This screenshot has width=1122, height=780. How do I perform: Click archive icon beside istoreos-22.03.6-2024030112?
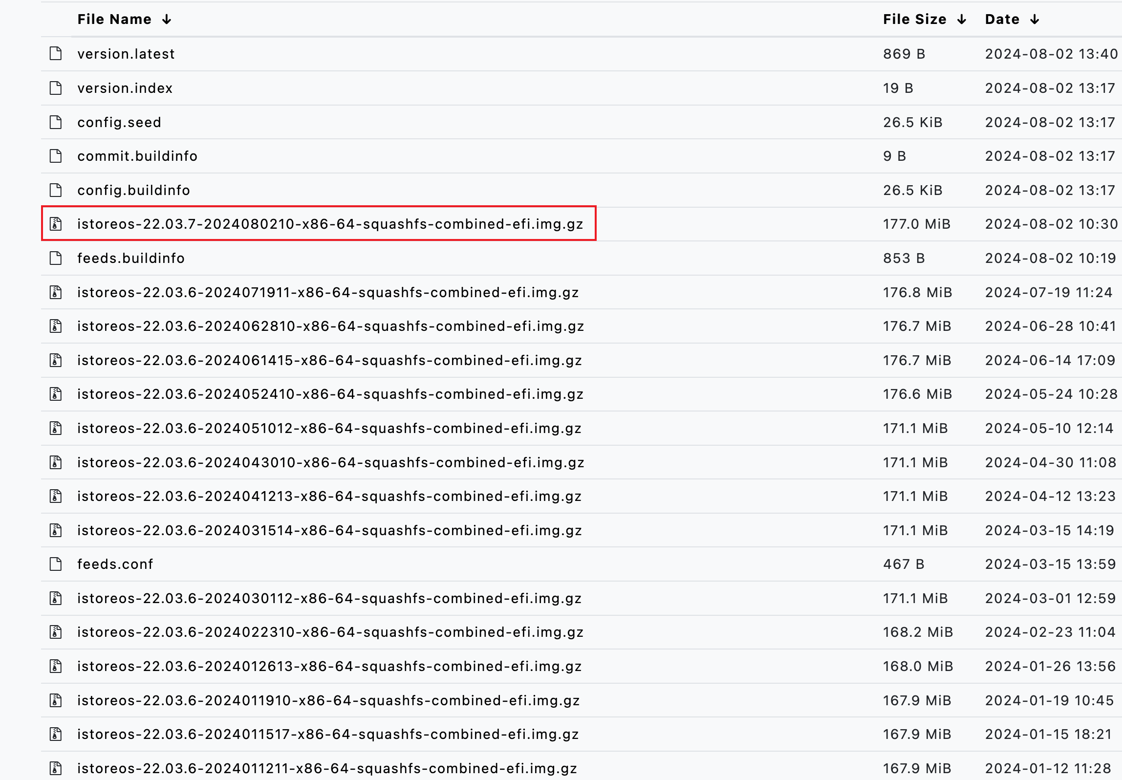coord(56,598)
